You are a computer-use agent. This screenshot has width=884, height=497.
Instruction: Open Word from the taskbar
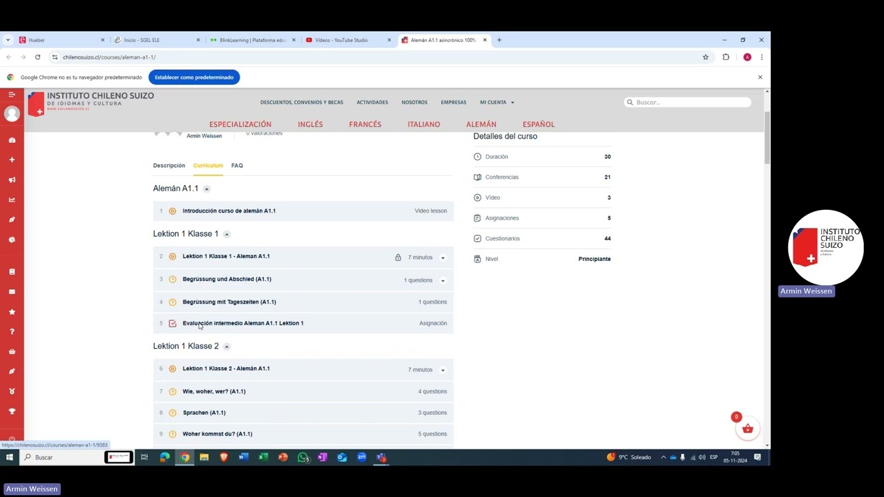click(x=243, y=457)
